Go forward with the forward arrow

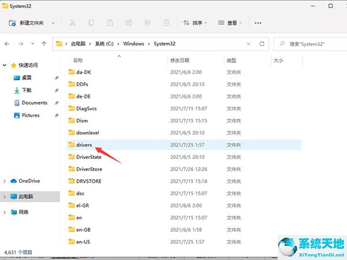(x=21, y=44)
